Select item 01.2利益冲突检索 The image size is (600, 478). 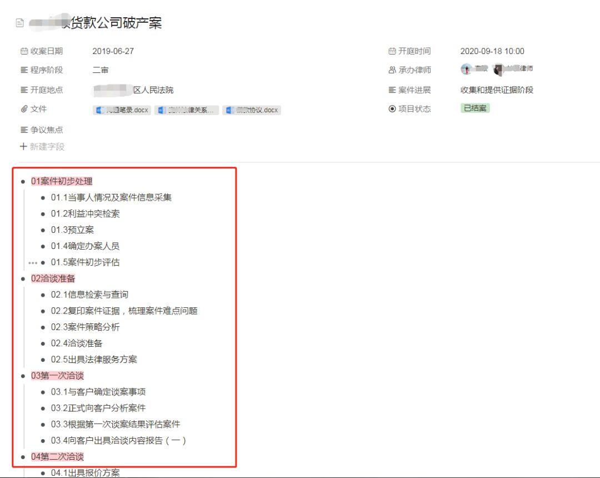(86, 214)
